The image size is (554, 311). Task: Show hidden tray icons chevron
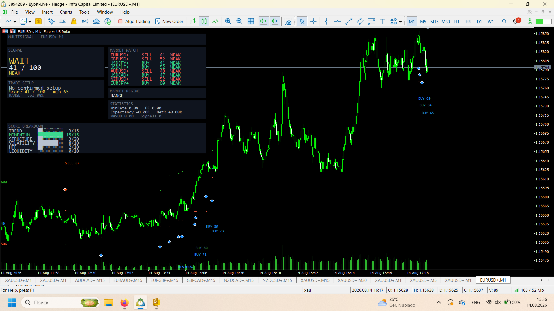(x=439, y=302)
